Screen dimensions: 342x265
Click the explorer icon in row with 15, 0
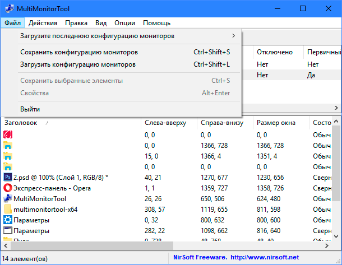8,156
